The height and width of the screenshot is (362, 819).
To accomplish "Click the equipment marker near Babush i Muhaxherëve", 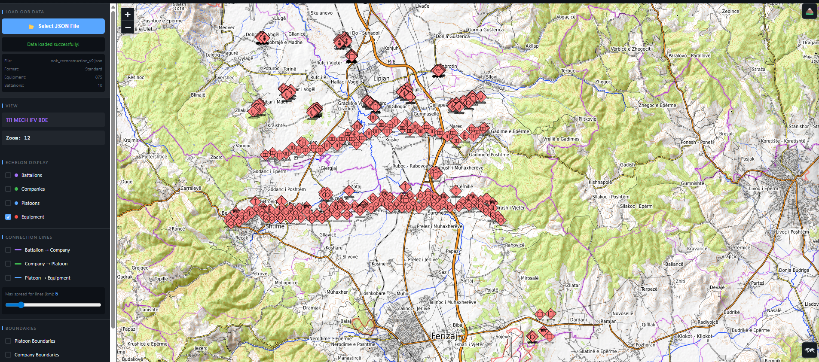I will tap(435, 173).
